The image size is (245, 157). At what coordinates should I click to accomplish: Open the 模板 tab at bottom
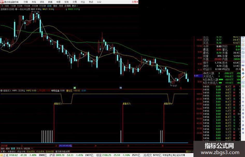tap(8, 148)
